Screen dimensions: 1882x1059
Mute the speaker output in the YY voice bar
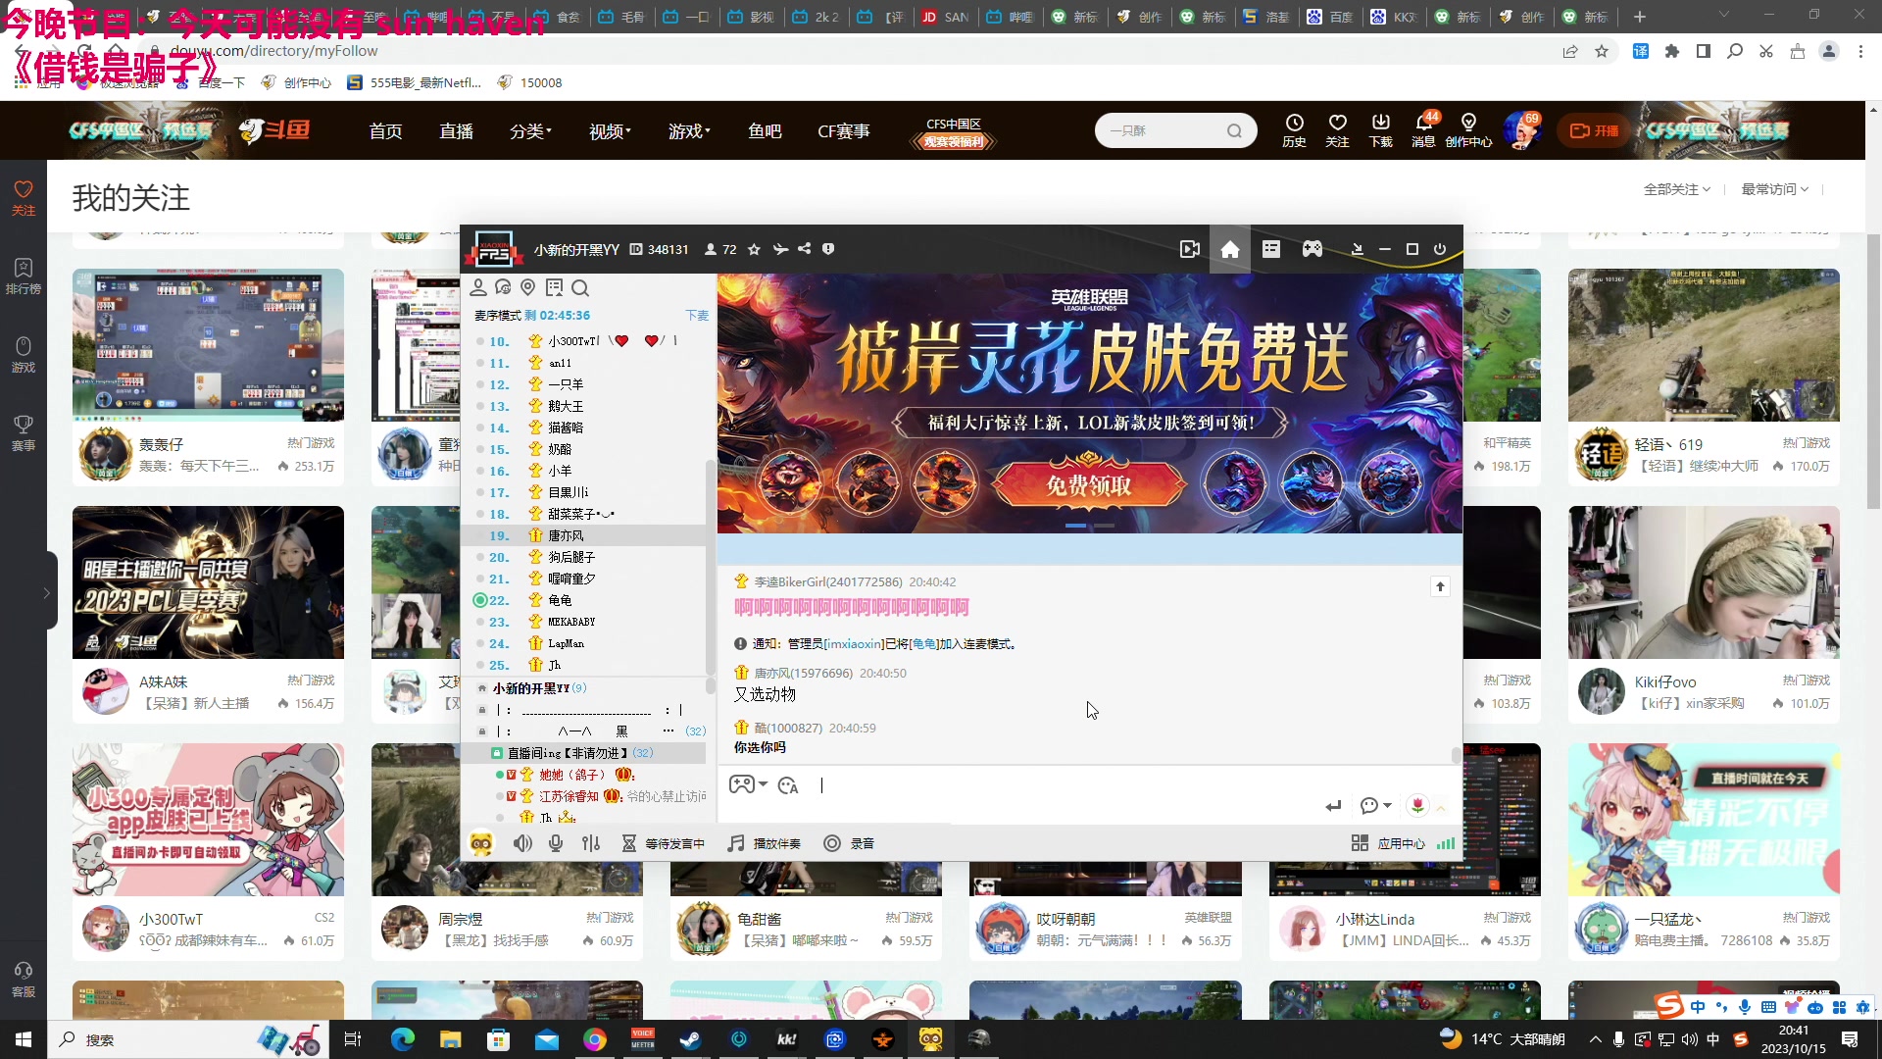(x=523, y=843)
